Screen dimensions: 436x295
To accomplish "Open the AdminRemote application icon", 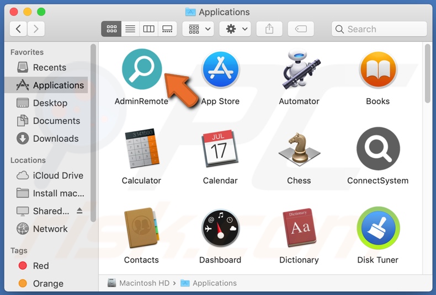I will tap(142, 69).
